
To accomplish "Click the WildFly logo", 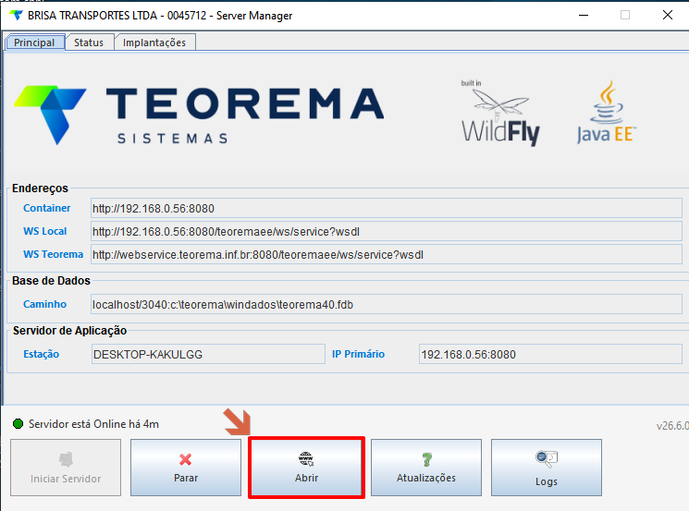I will 500,114.
